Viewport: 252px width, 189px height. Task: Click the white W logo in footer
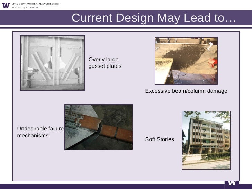(232, 183)
